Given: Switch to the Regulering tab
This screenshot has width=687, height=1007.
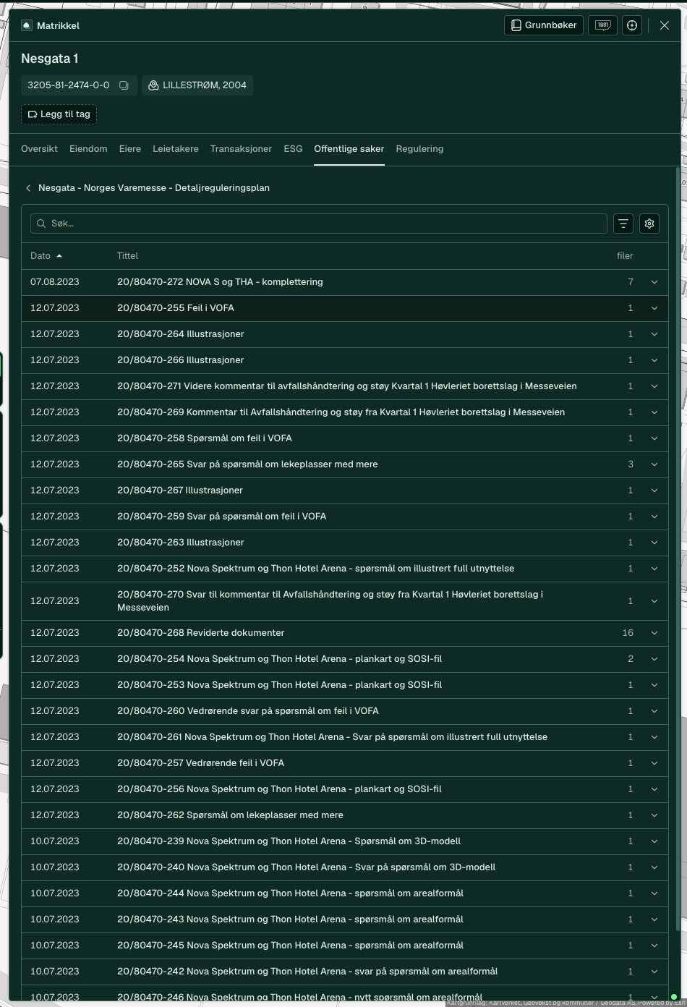Looking at the screenshot, I should pos(419,149).
